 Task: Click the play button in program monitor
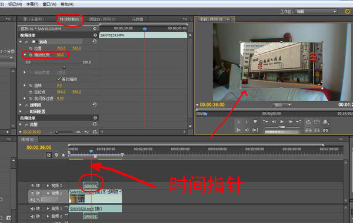click(x=282, y=122)
